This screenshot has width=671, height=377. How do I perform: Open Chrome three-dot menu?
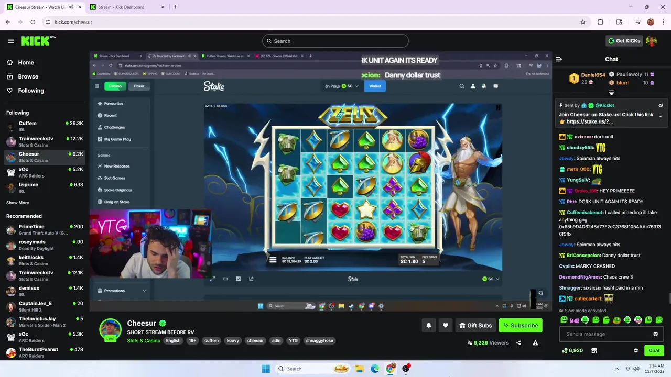coord(663,22)
